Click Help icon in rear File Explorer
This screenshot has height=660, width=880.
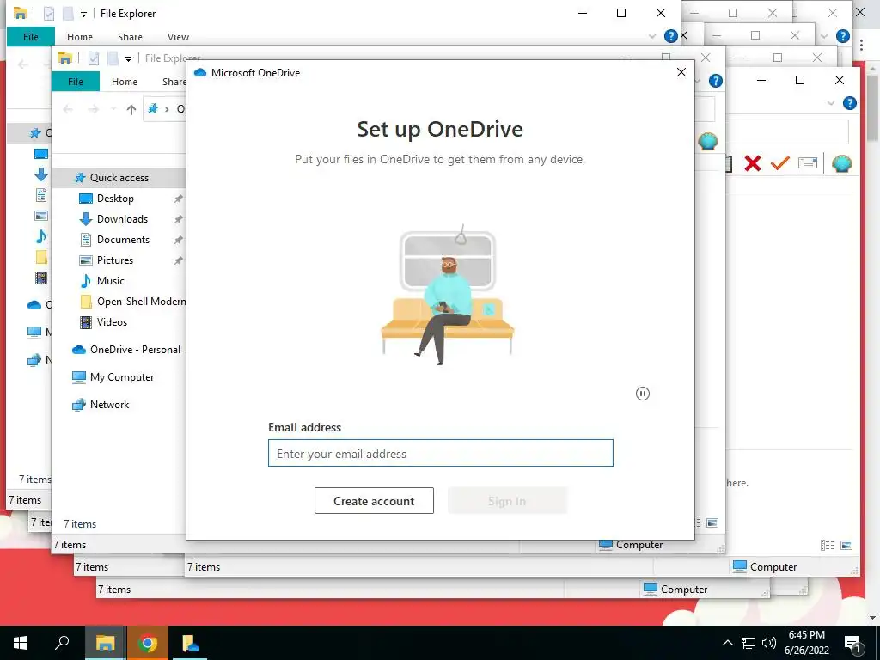tap(670, 36)
